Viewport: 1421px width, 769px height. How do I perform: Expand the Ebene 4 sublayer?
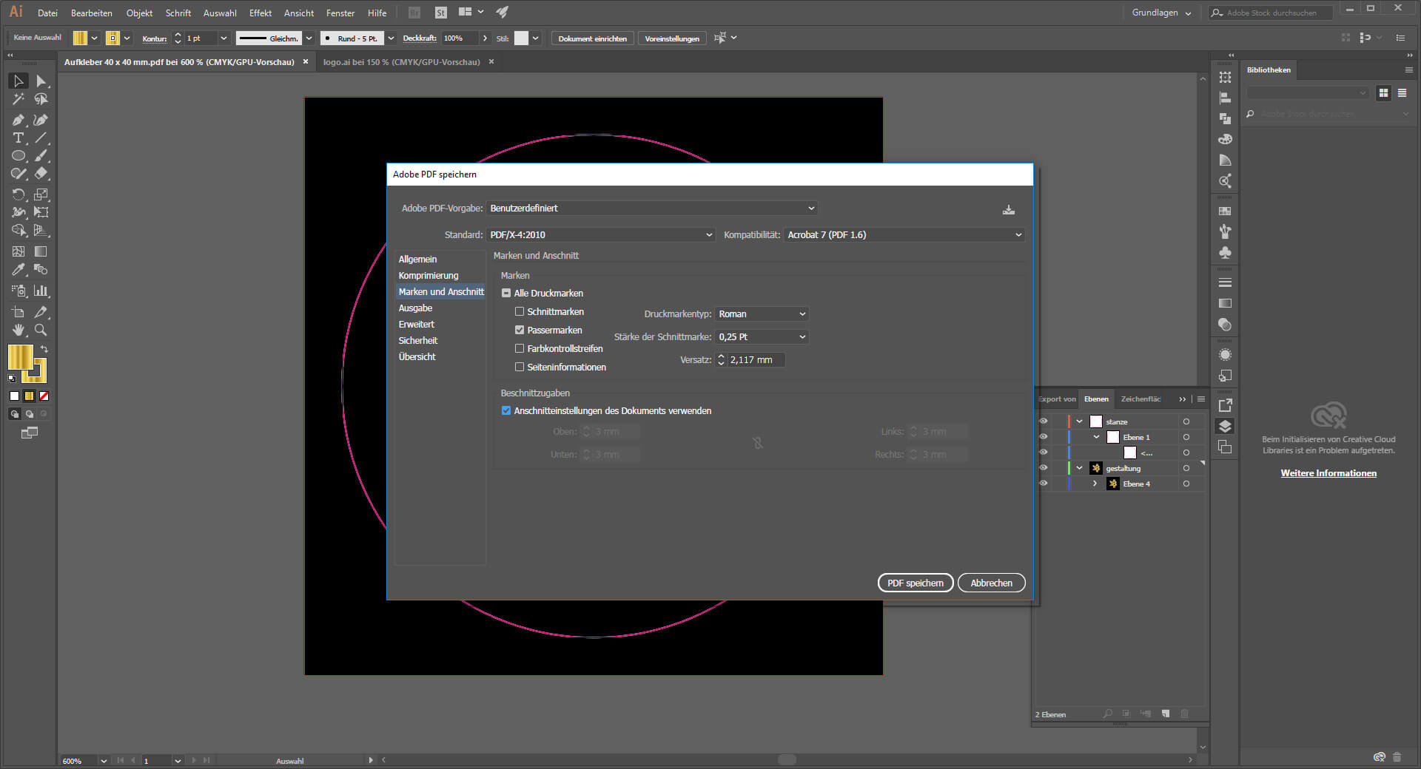1095,484
